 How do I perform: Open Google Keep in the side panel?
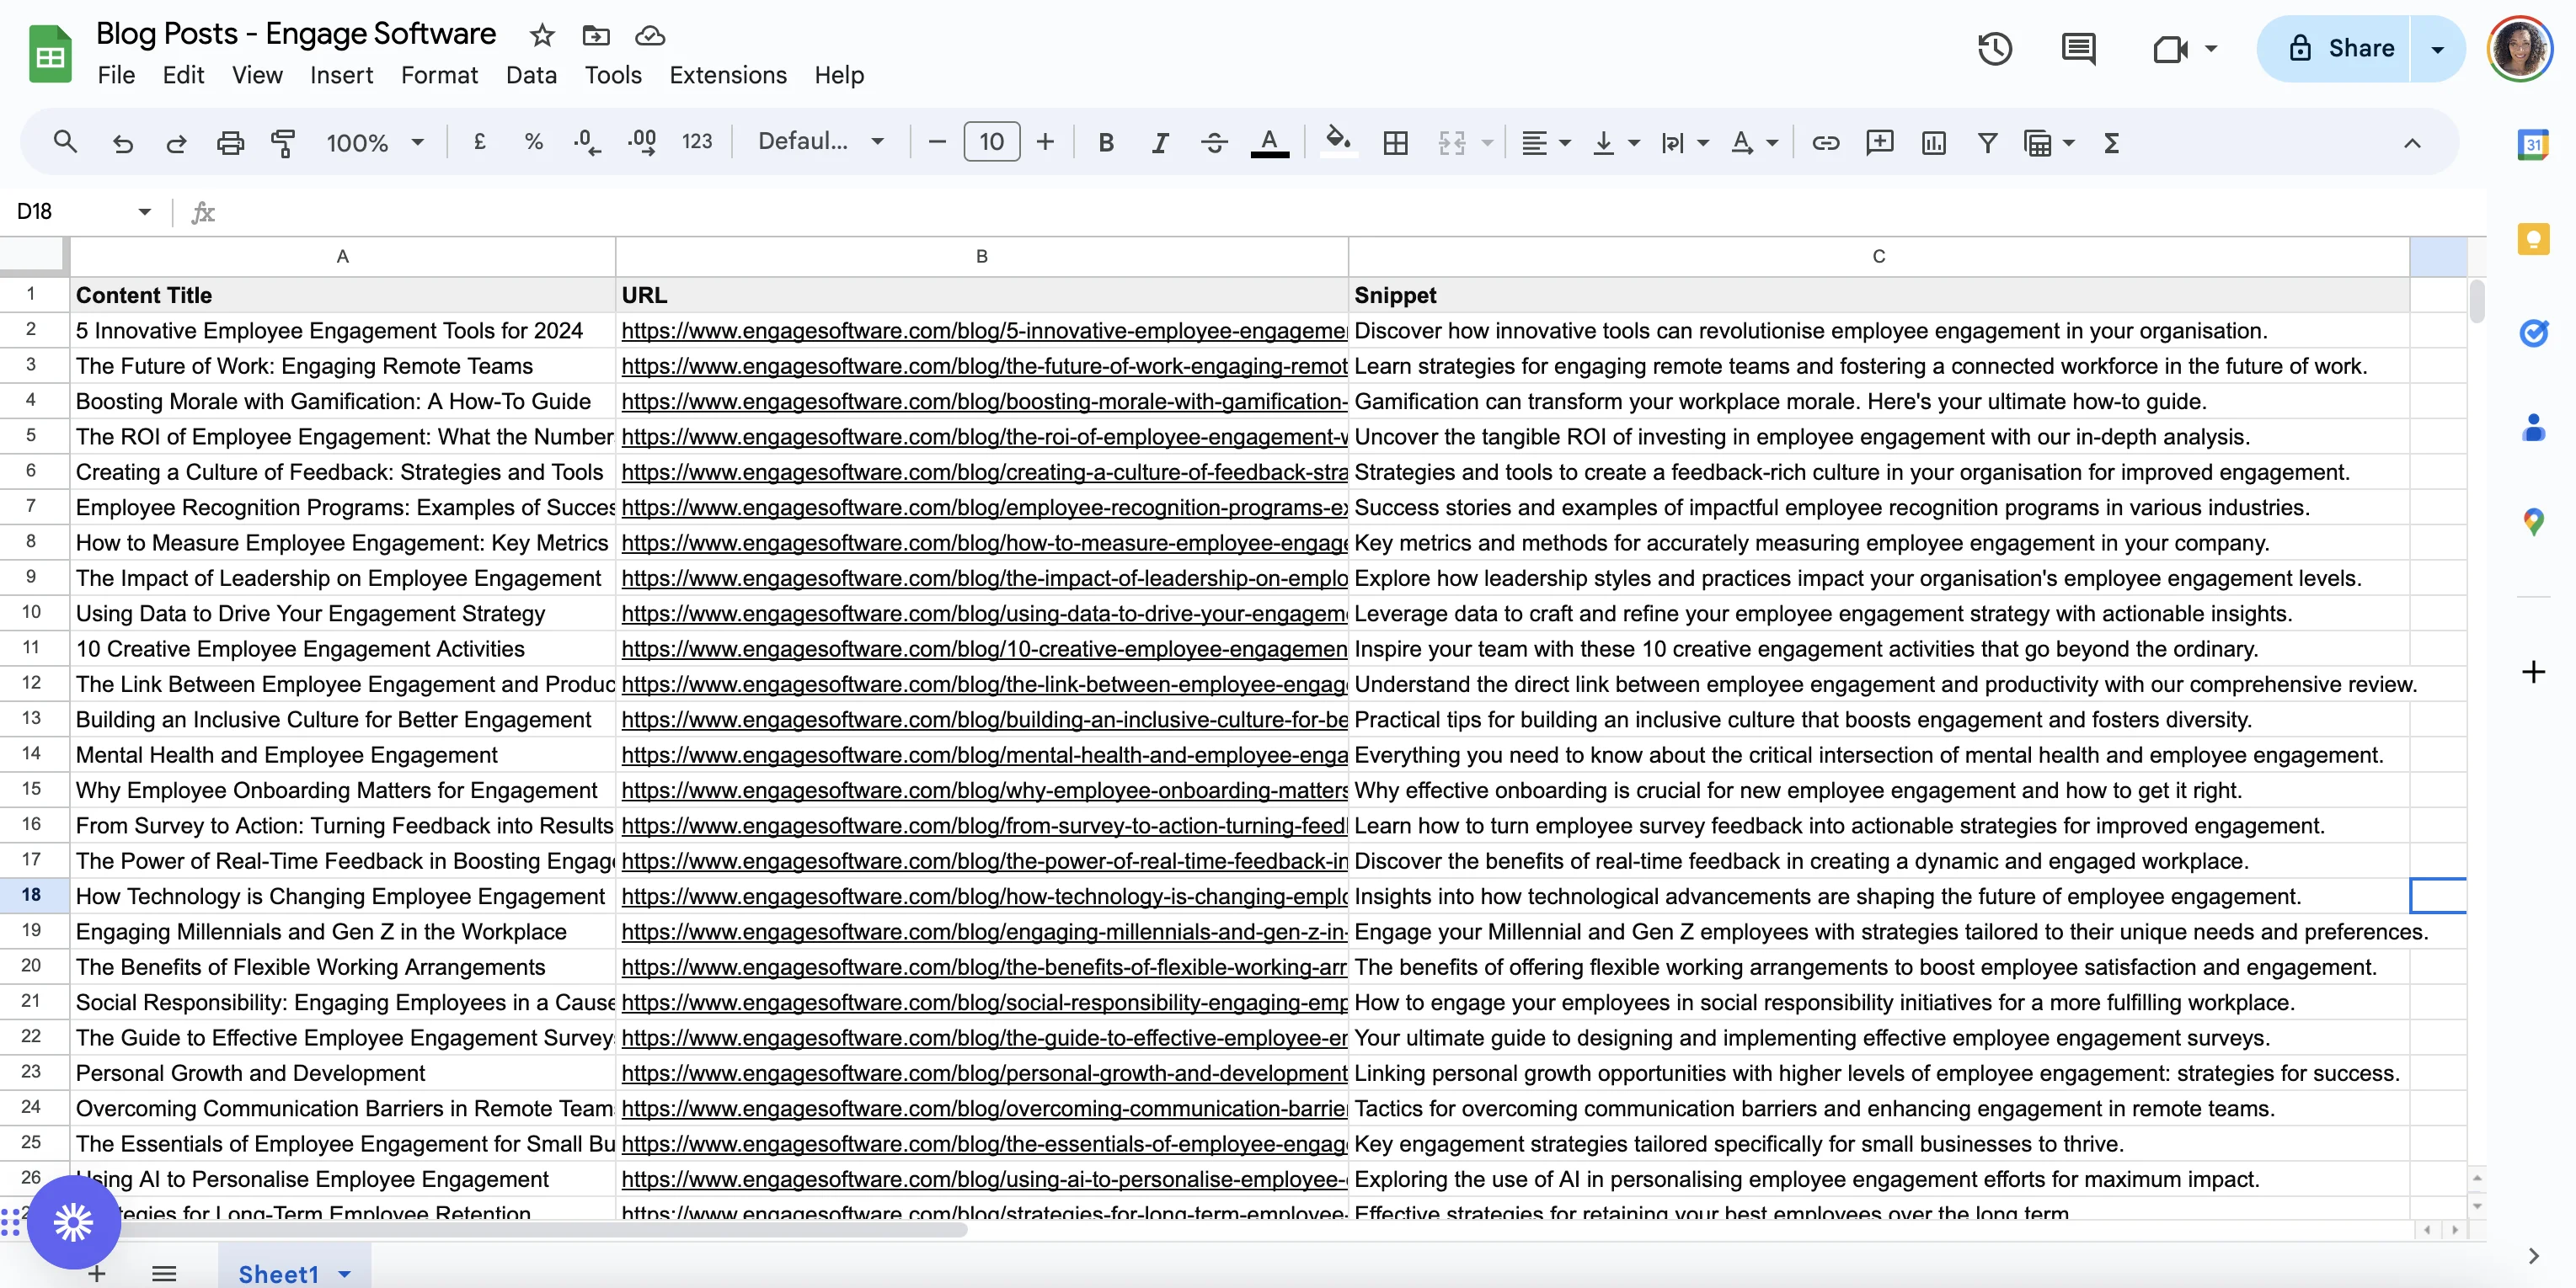point(2532,239)
